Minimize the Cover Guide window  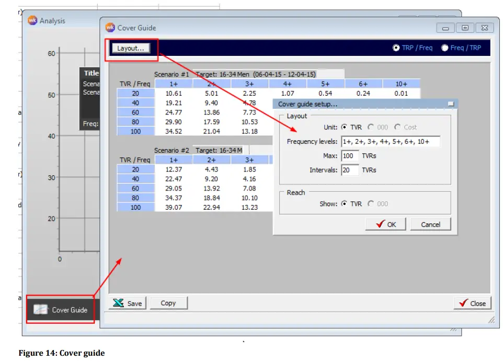point(445,28)
